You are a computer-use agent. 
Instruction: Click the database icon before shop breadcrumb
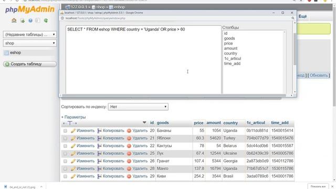click(93, 7)
